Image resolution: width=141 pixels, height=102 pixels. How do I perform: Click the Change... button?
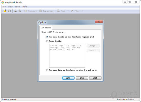pyautogui.click(x=93, y=46)
